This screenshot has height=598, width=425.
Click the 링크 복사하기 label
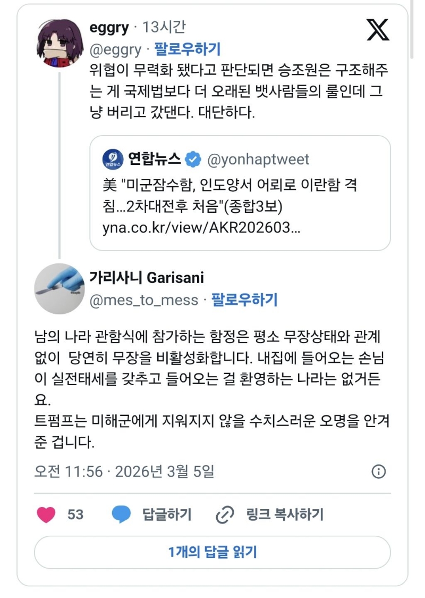[285, 514]
